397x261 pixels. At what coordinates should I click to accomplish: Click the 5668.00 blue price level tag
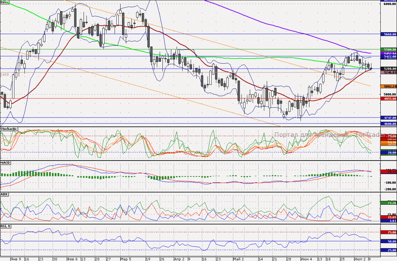coord(388,34)
